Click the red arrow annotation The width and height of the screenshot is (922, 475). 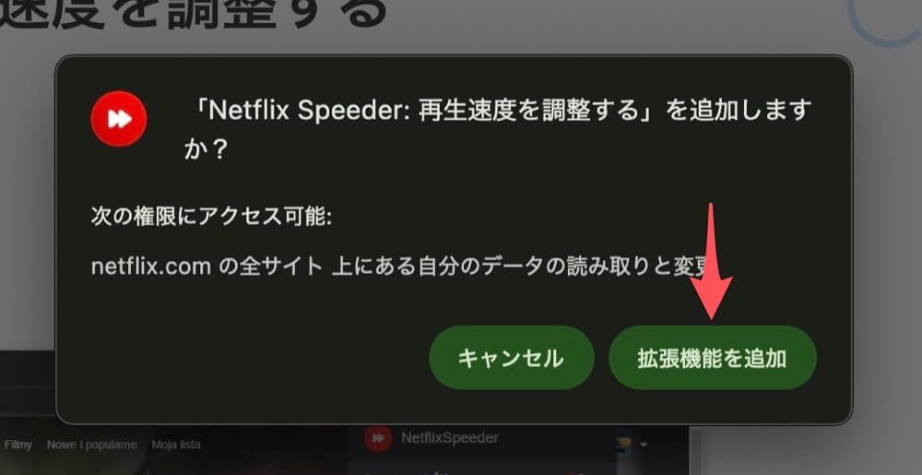click(x=711, y=262)
